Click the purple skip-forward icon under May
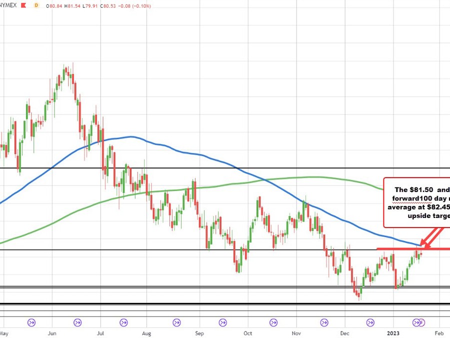The width and height of the screenshot is (450, 338). 31,323
